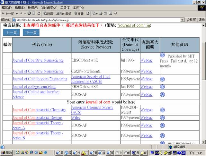The width and height of the screenshot is (206, 156).
Task: Click Webpac for the Cold Regions Engineering row
Action: [x=146, y=79]
